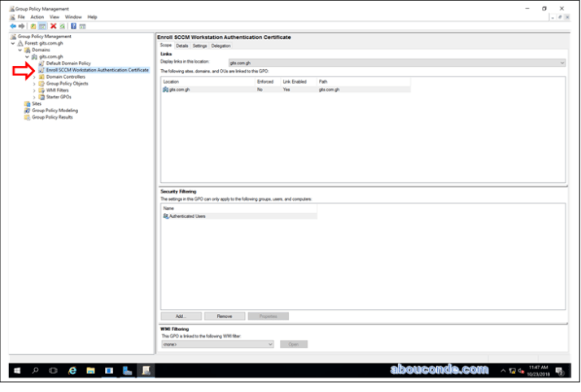Click the Forest gits.com.gh triangle icon
This screenshot has height=392, width=581.
click(20, 43)
